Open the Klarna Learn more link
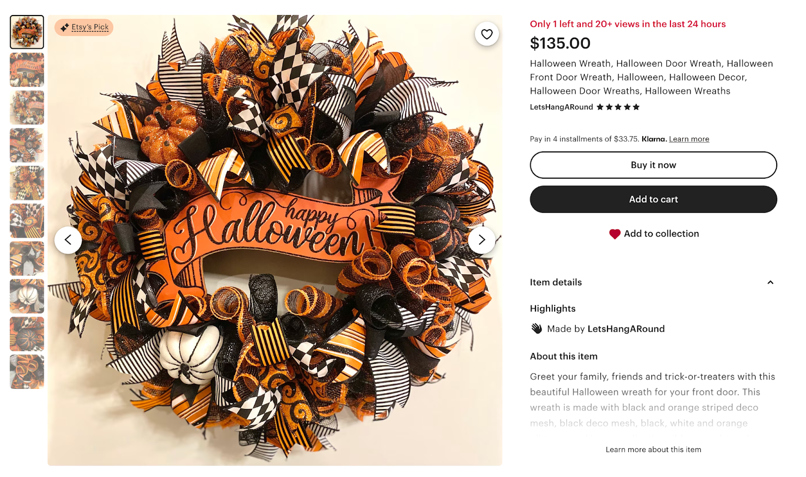The width and height of the screenshot is (806, 477). coord(689,139)
